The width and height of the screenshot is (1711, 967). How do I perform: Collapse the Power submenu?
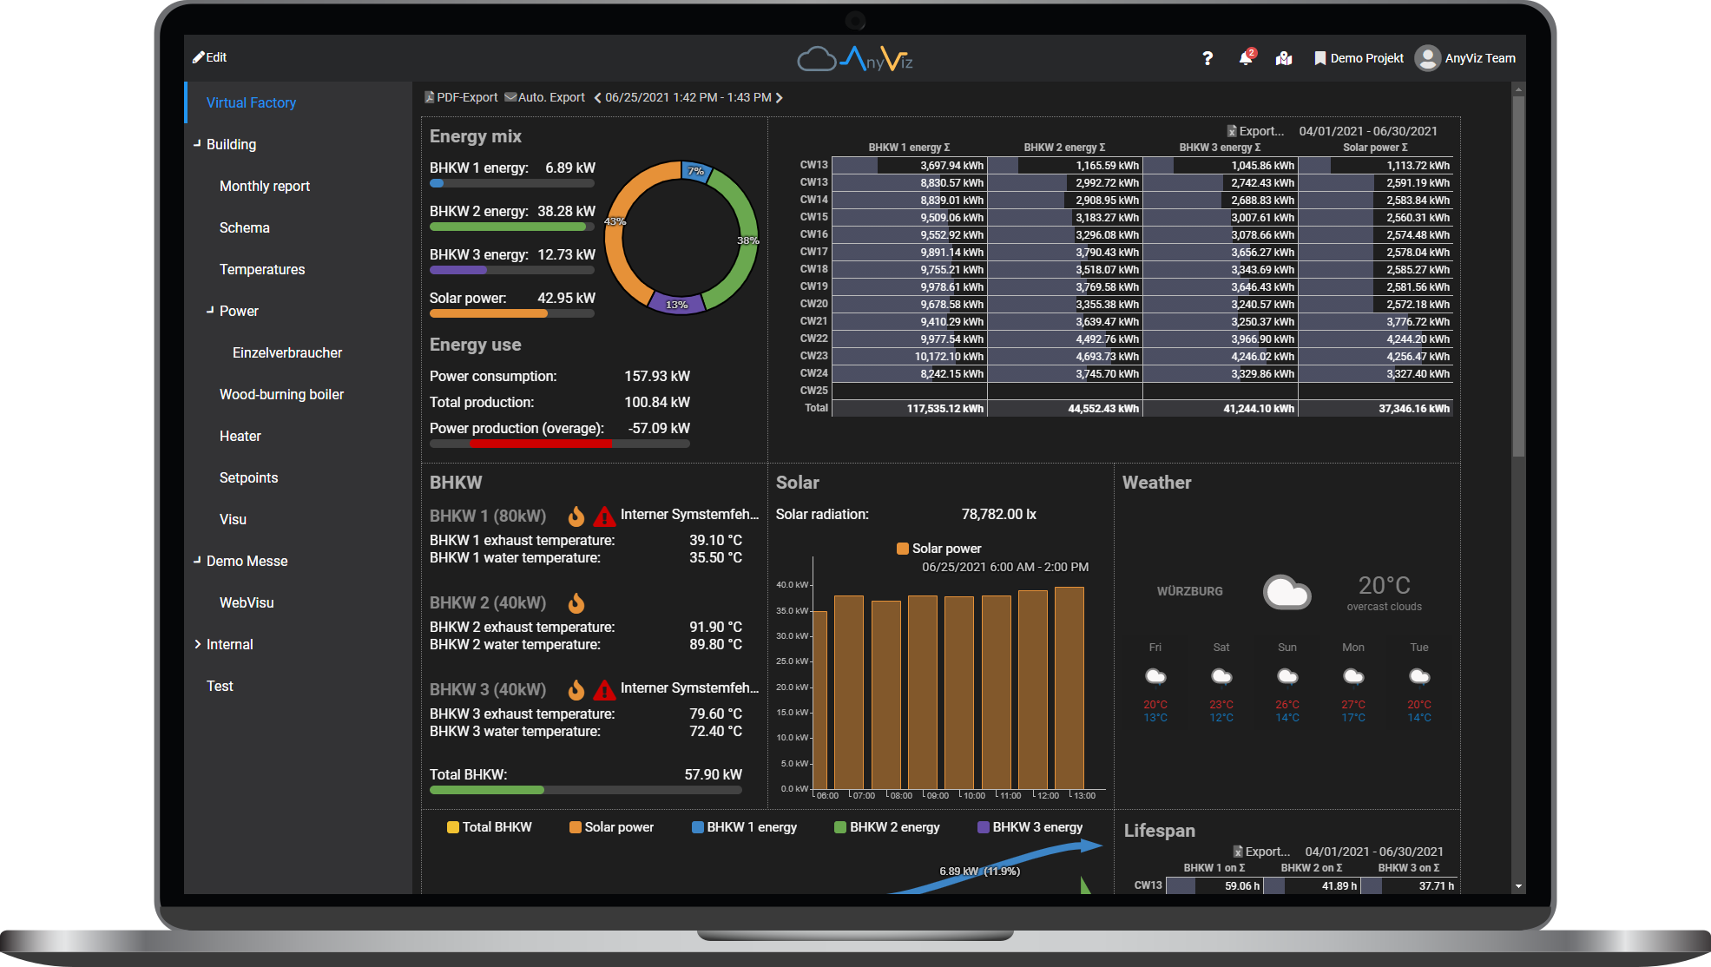click(x=210, y=311)
